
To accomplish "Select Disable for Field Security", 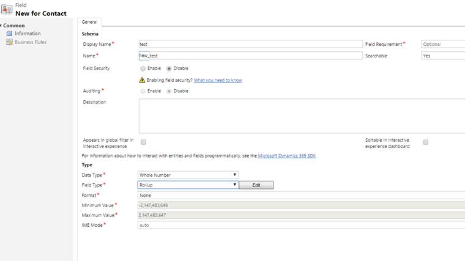I will pos(169,68).
